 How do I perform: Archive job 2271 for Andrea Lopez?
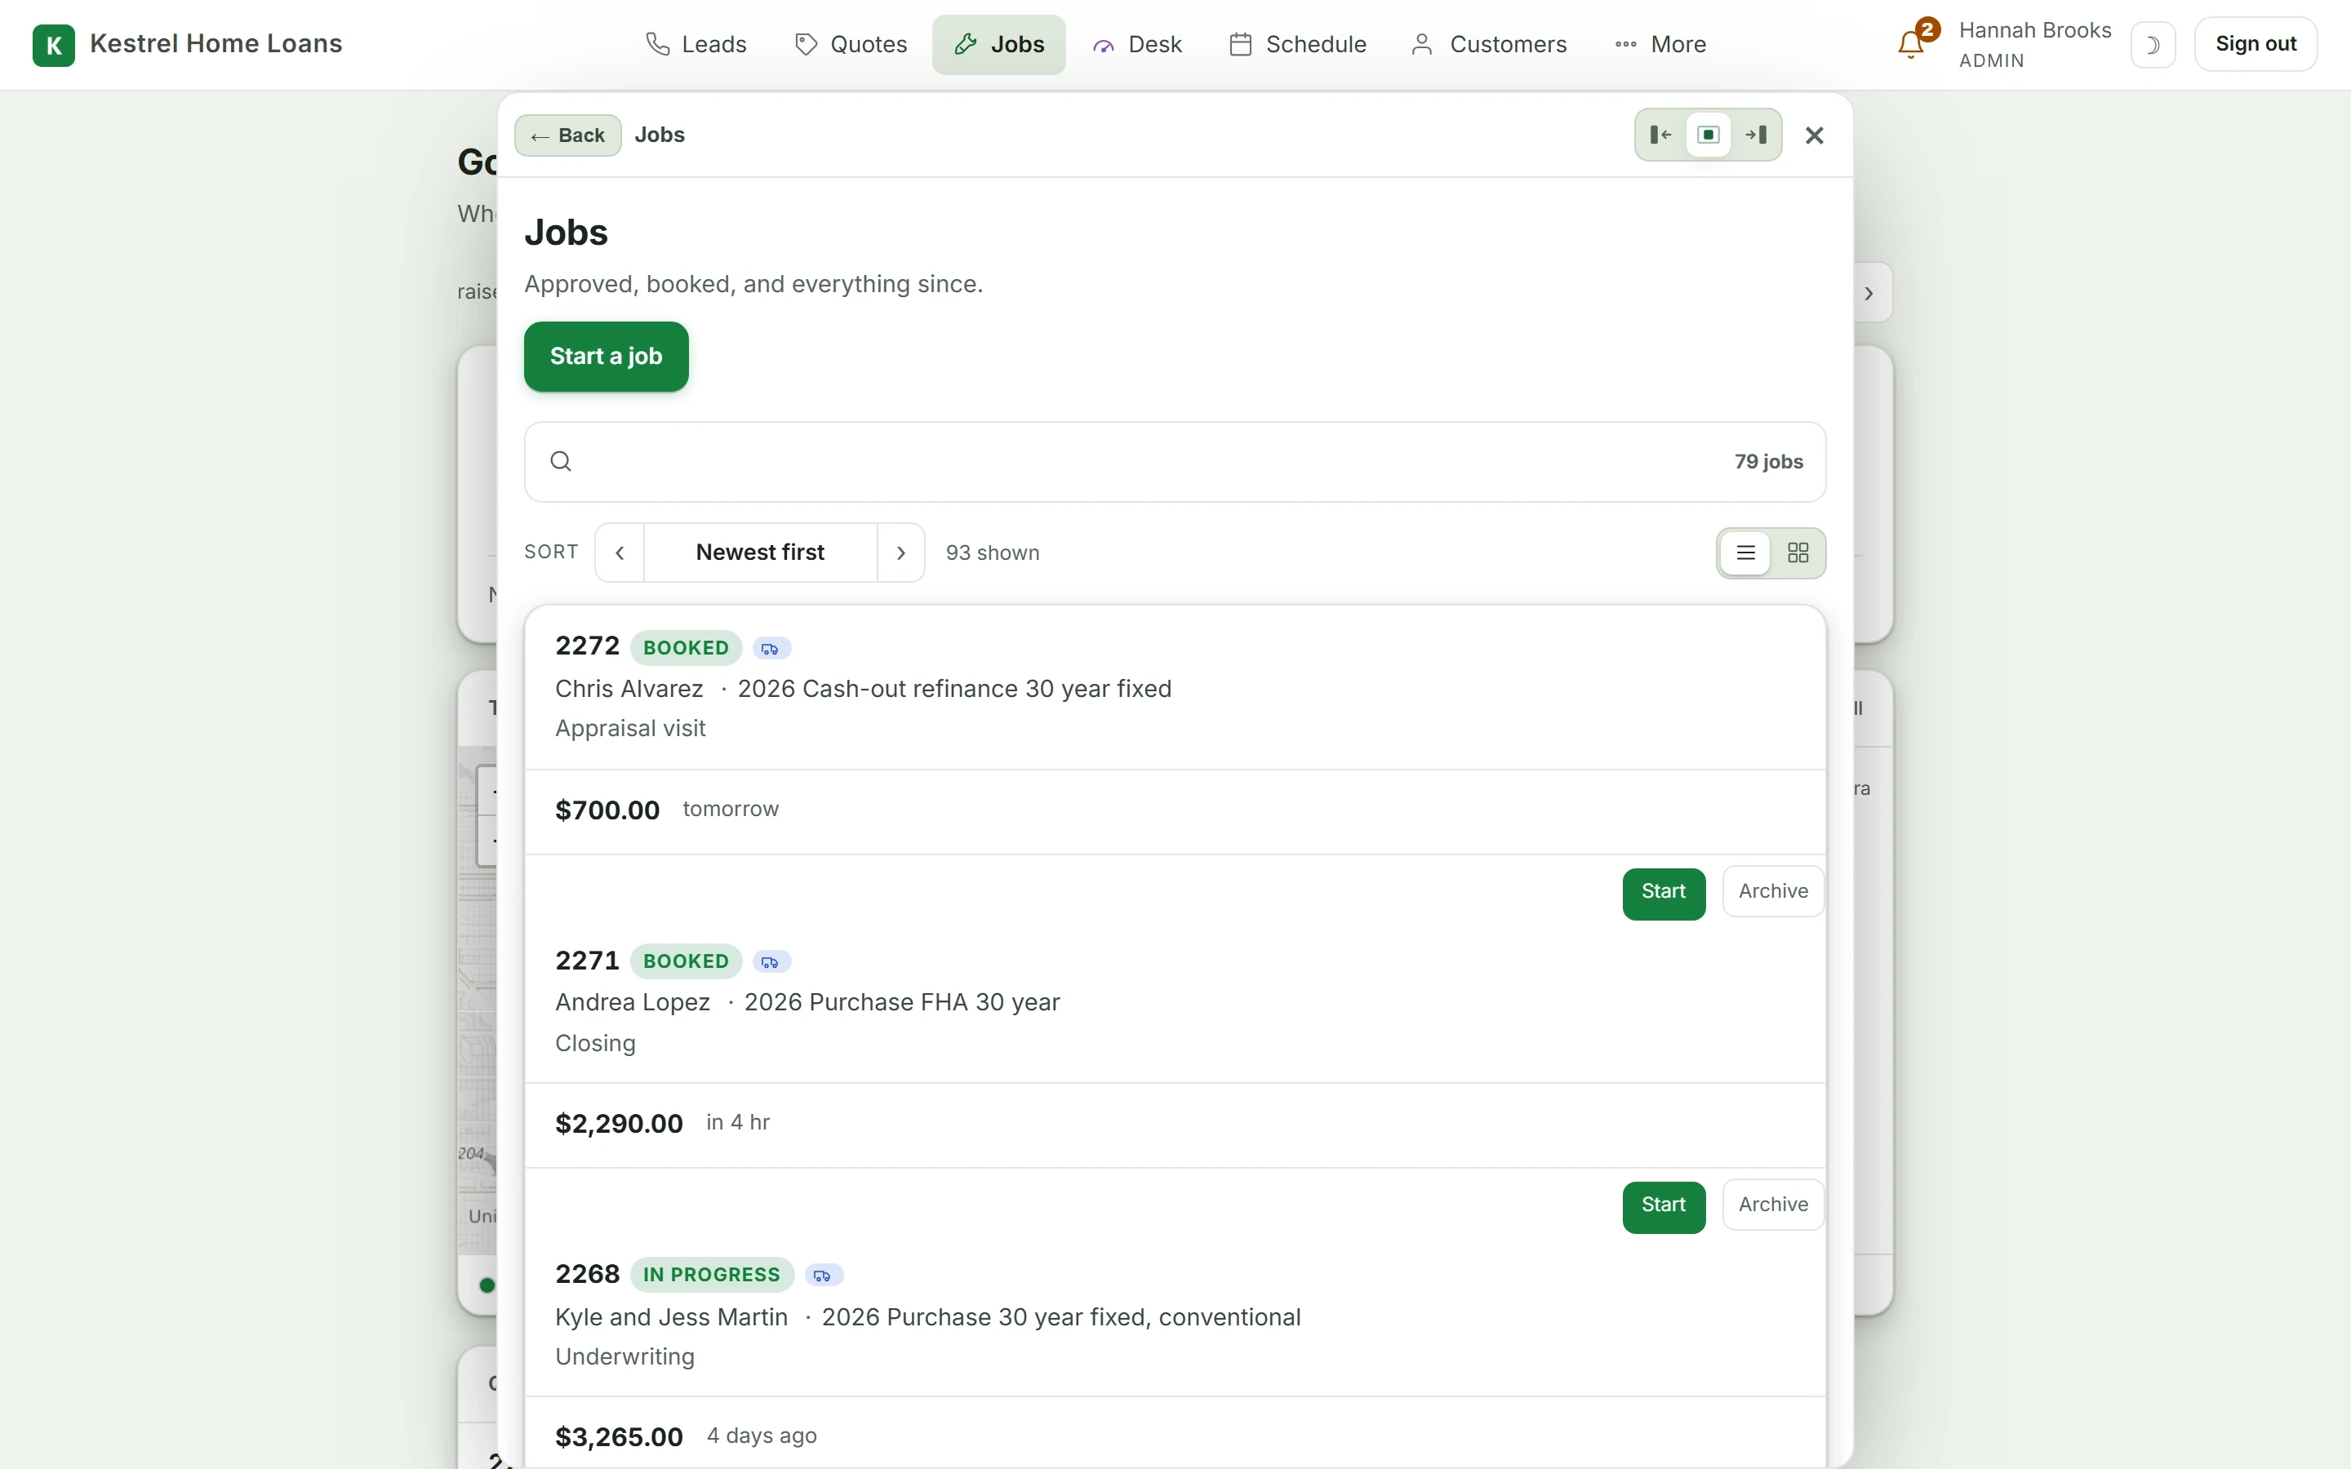(1773, 1205)
